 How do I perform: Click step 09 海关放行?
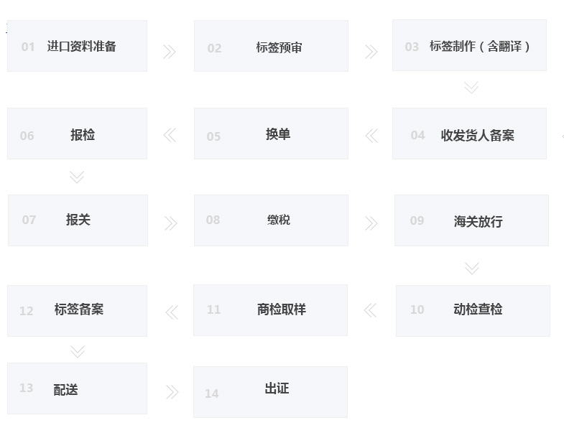(x=471, y=220)
